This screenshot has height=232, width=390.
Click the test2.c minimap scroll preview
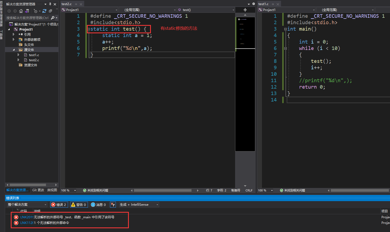coord(245,84)
